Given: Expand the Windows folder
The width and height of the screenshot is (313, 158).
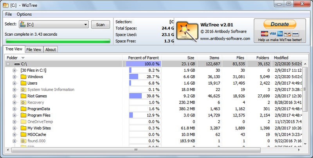Looking at the screenshot, I should coord(14,77).
